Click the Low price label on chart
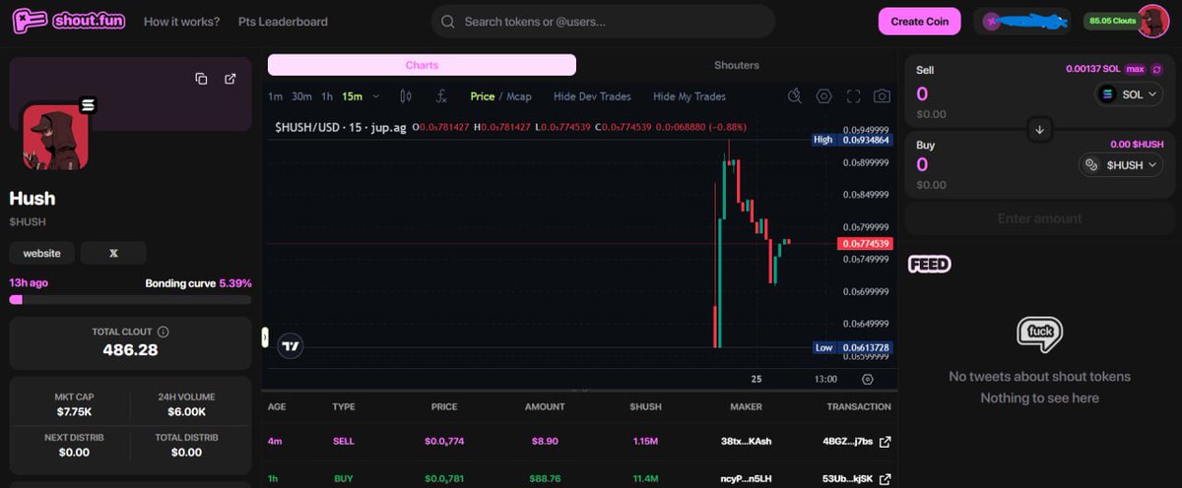Screen dimensions: 1182x488 pos(853,347)
